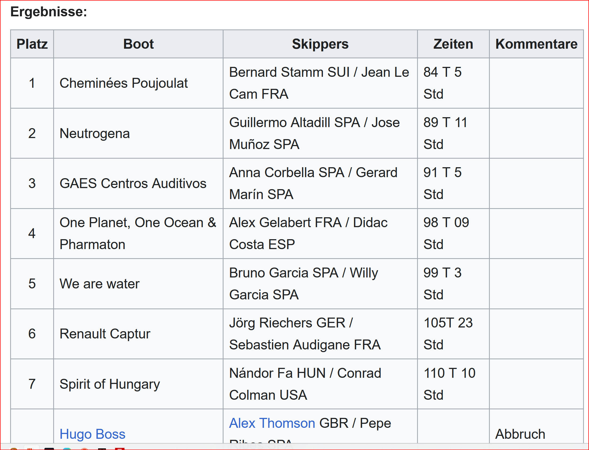
Task: Click the GAES Centros Auditivos cell
Action: tap(133, 184)
